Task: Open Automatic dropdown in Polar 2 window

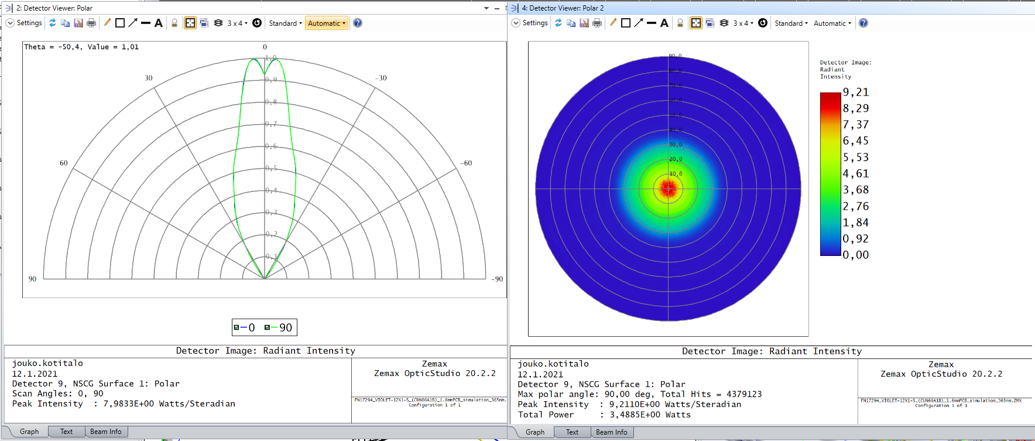Action: (832, 23)
